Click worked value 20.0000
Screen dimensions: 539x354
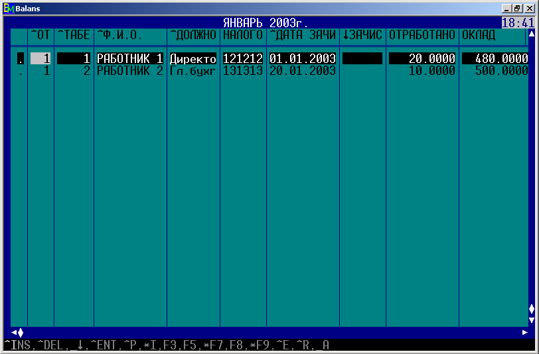point(422,58)
